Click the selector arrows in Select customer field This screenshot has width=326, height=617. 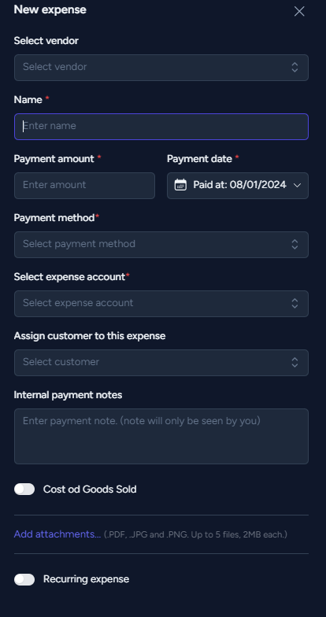point(295,362)
